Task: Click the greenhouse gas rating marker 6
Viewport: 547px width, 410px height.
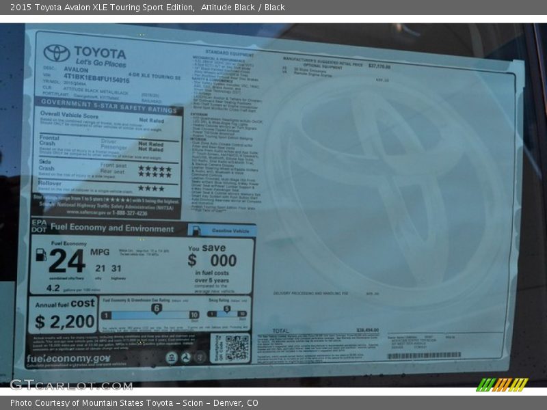Action: coord(157,308)
